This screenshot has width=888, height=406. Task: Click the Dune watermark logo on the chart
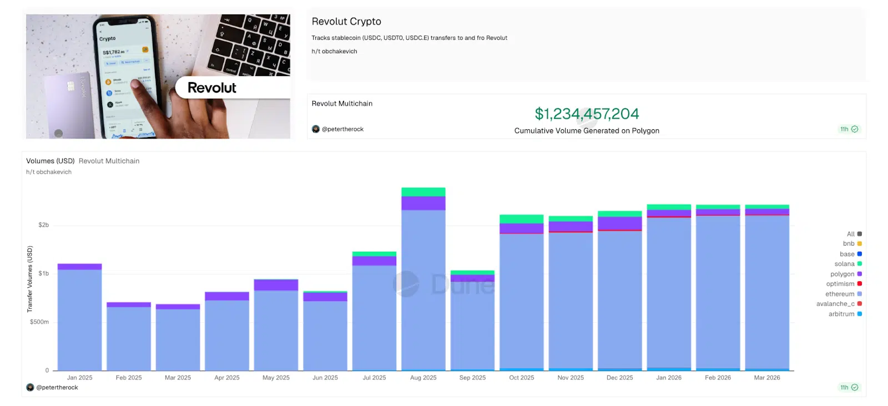(x=406, y=283)
